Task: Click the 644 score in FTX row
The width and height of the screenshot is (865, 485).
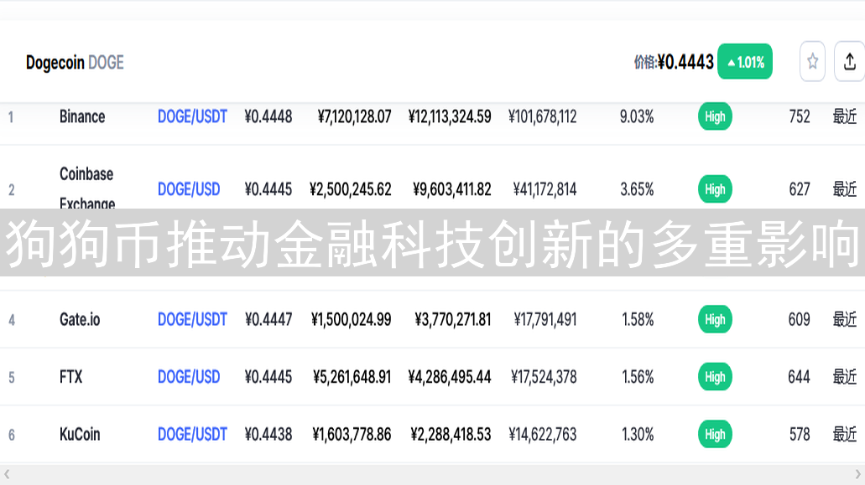Action: click(x=799, y=377)
